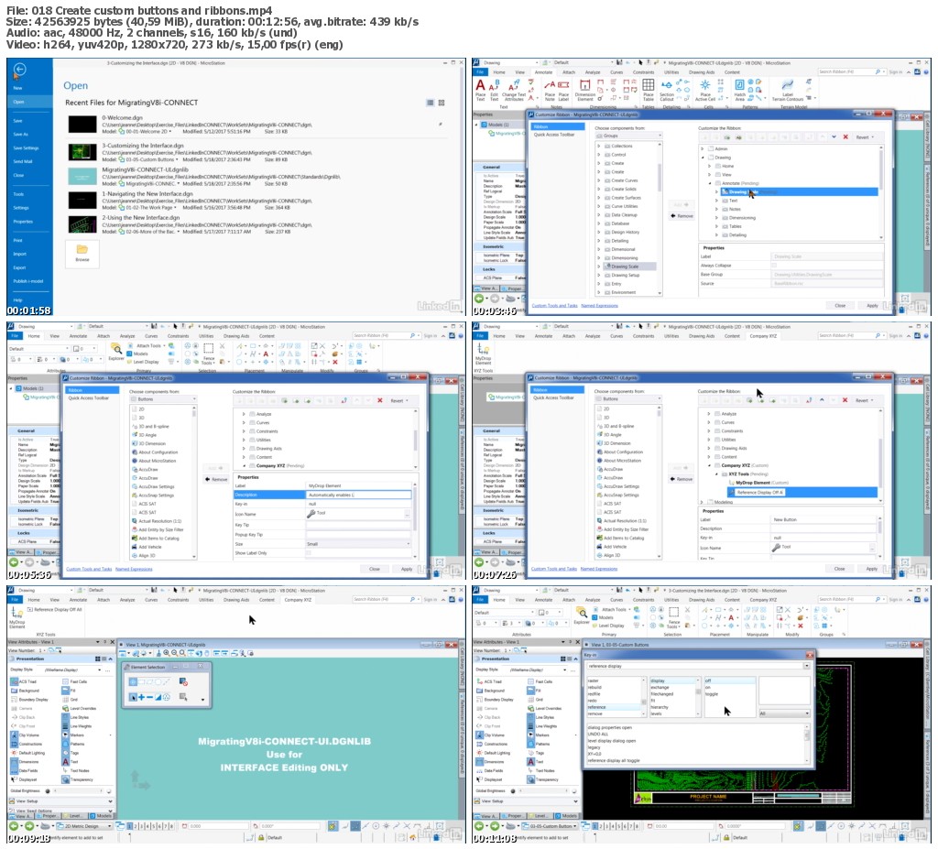Check Always Collapse box in 00:03:46 Properties

click(773, 265)
